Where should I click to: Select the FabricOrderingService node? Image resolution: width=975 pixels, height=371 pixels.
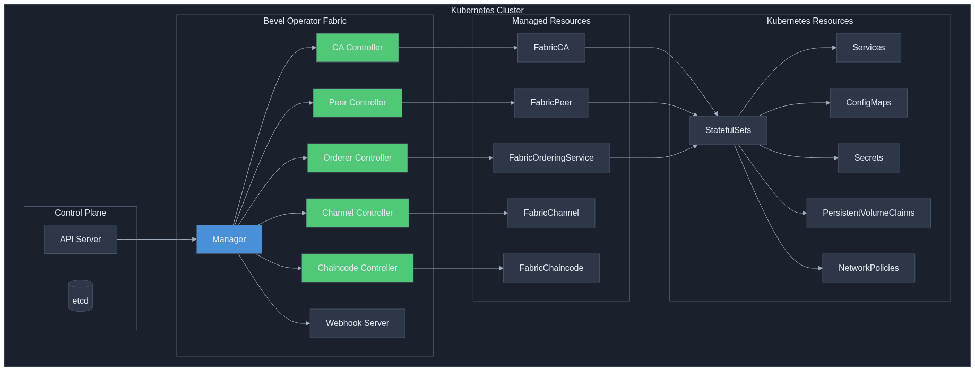[551, 158]
